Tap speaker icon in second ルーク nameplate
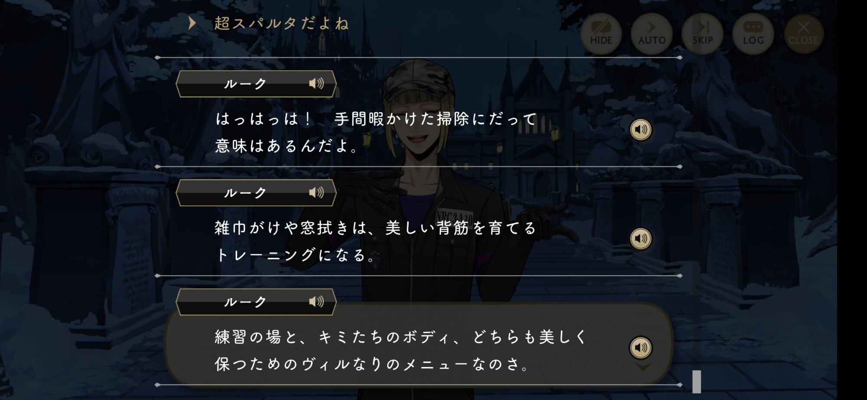Image resolution: width=867 pixels, height=400 pixels. (x=316, y=192)
